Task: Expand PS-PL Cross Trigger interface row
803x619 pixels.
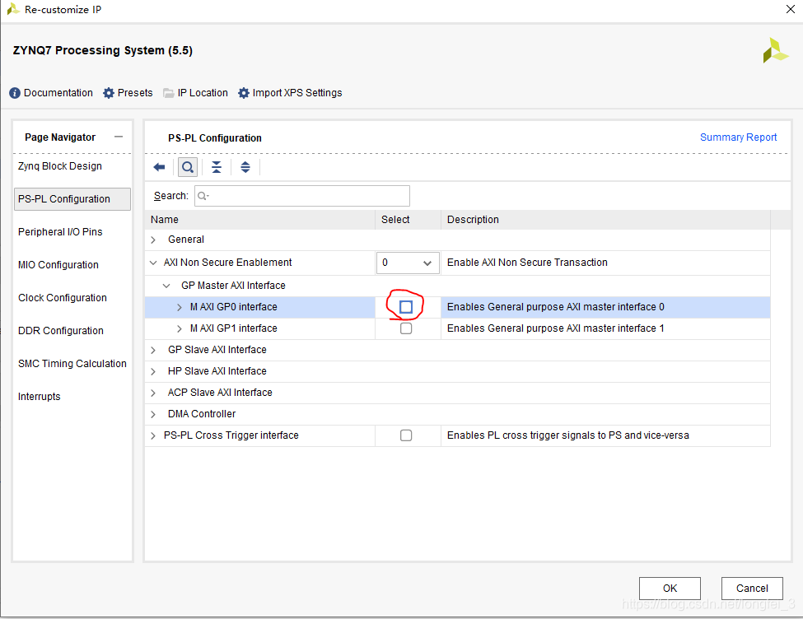Action: point(153,435)
